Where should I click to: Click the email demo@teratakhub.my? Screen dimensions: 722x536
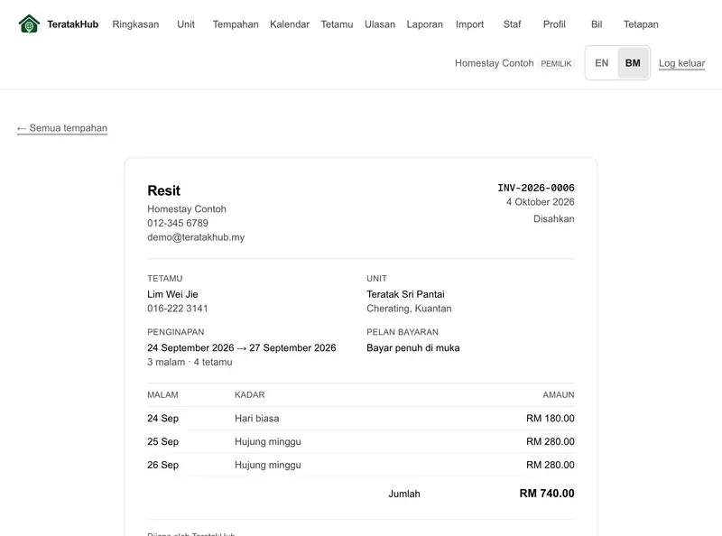(196, 237)
